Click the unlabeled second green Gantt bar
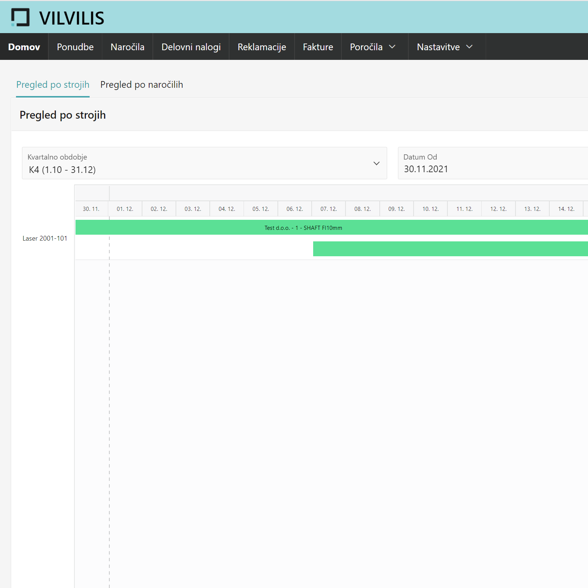Image resolution: width=588 pixels, height=588 pixels. coord(450,249)
